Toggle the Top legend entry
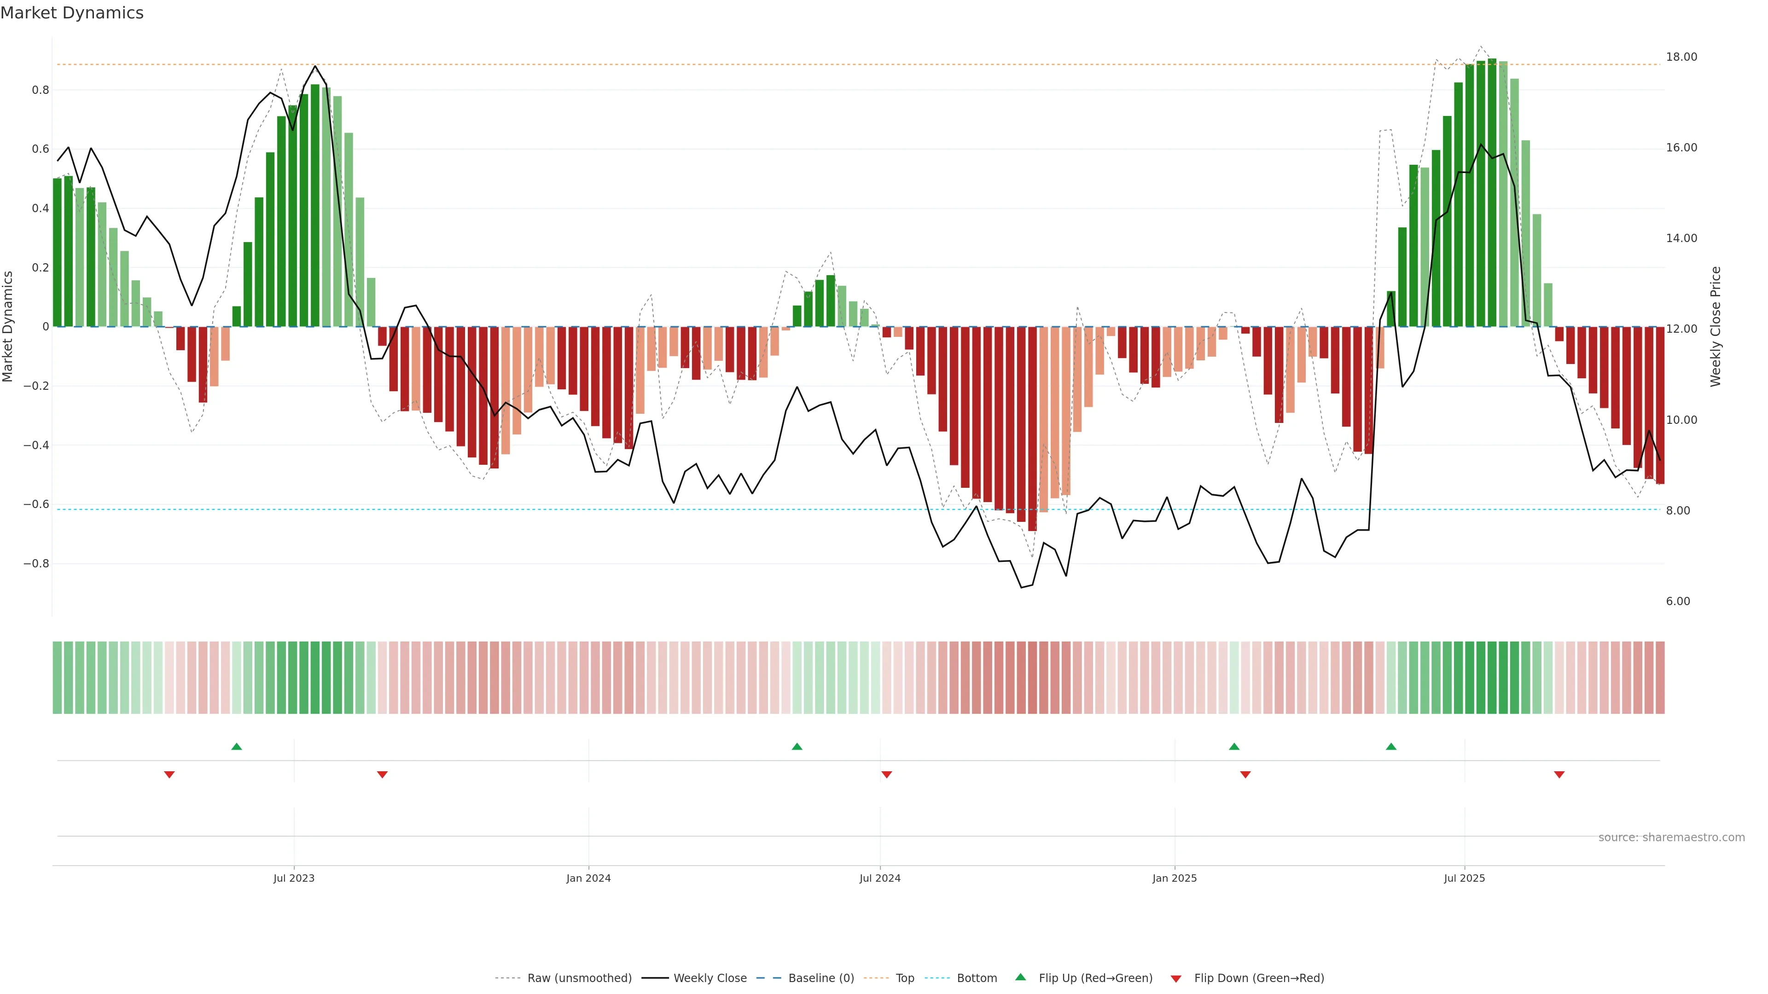The image size is (1768, 994). click(905, 978)
